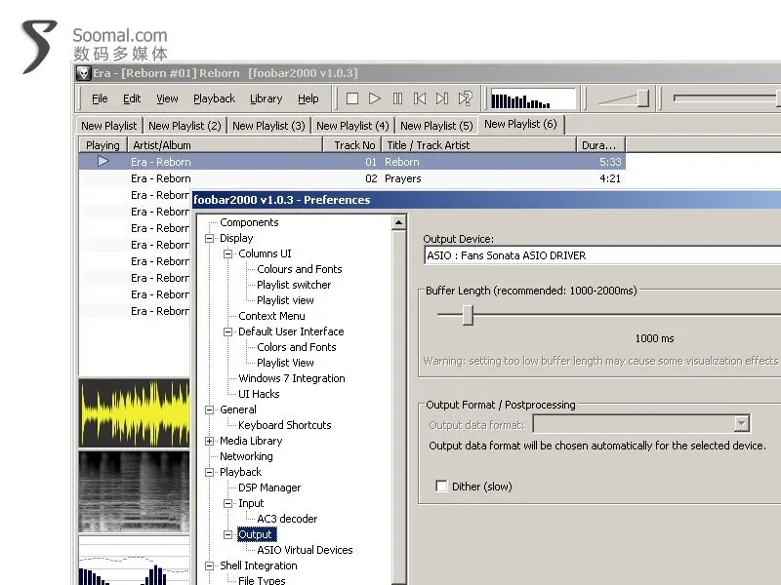
Task: Open the File menu
Action: click(100, 98)
